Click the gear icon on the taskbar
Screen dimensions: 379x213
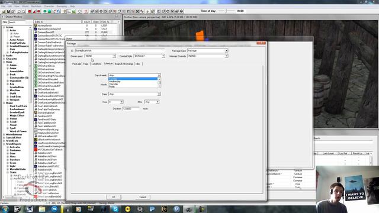[140, 209]
